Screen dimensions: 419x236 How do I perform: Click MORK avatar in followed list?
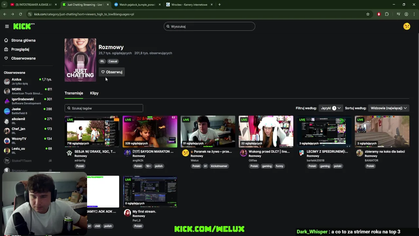pyautogui.click(x=7, y=91)
